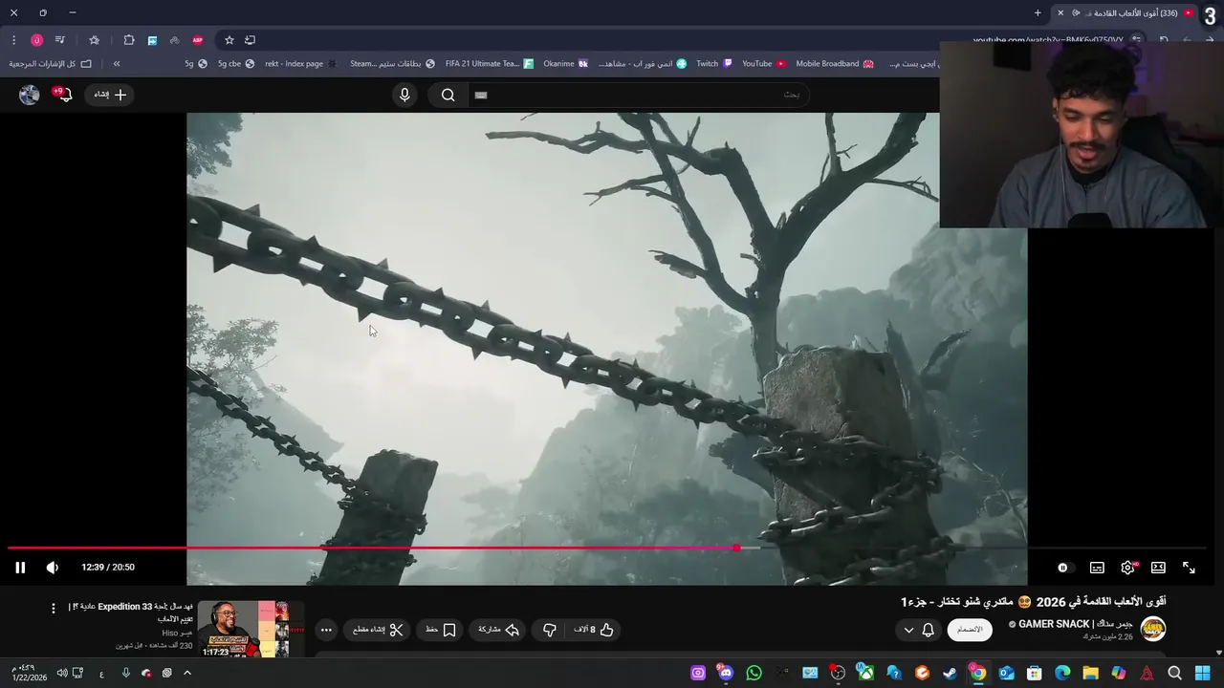
Task: Click the system tray microphone icon
Action: click(x=125, y=673)
